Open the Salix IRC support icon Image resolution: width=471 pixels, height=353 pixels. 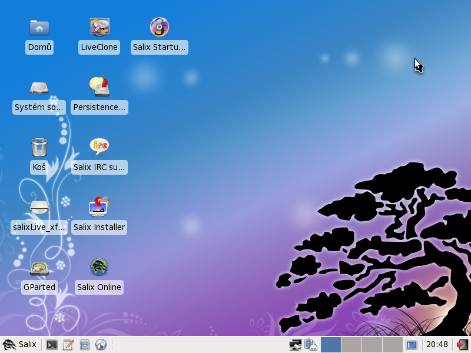99,146
